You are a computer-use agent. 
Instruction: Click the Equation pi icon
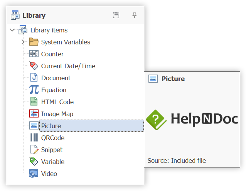pos(34,90)
